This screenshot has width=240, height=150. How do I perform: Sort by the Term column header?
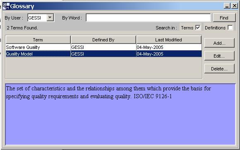coord(38,40)
